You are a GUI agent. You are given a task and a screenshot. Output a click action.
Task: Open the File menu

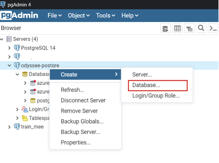click(55, 15)
